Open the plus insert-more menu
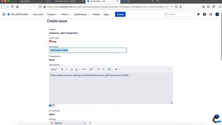The height and width of the screenshot is (125, 222). point(117,69)
